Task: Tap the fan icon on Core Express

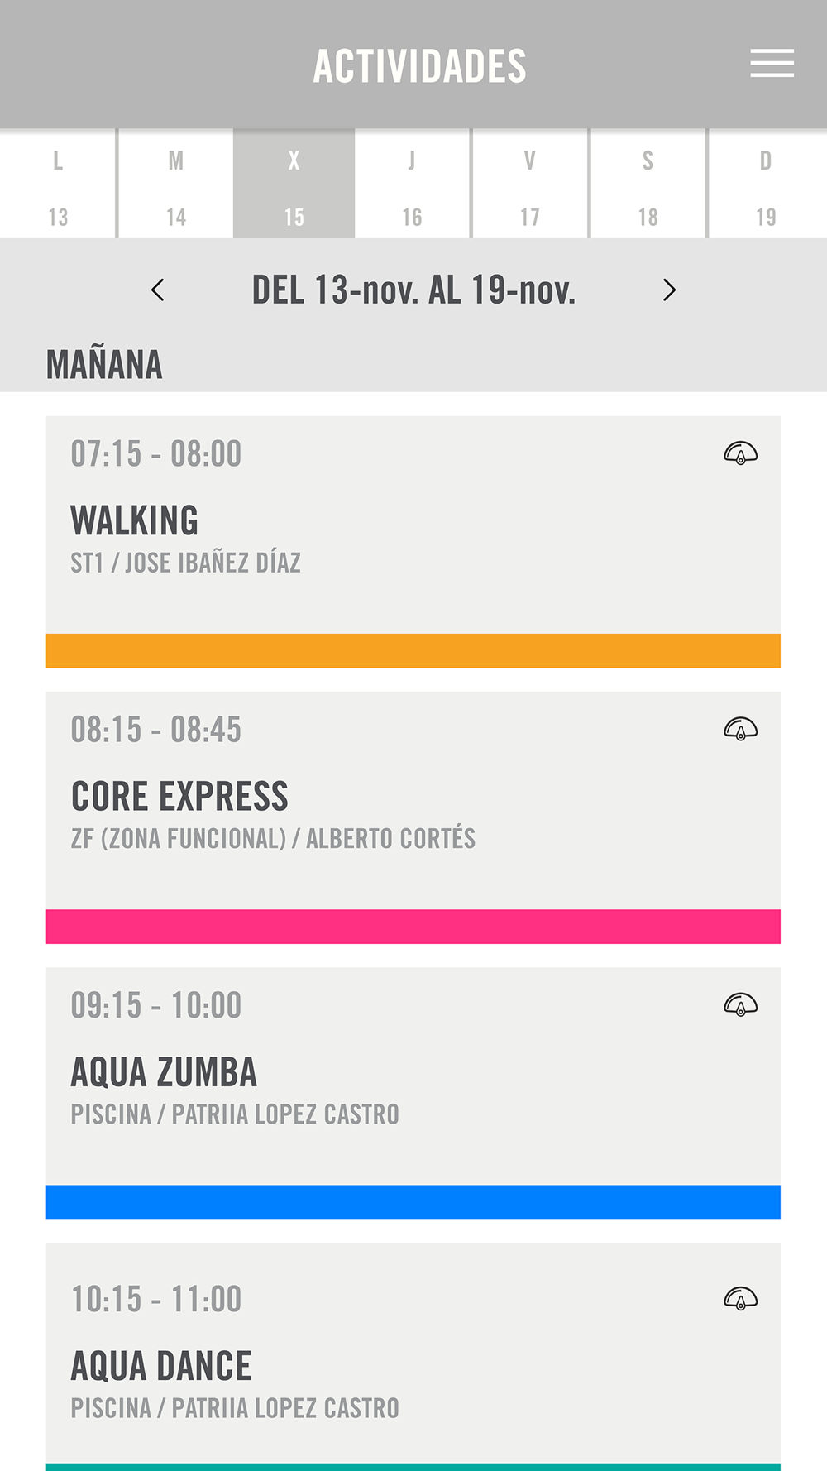Action: tap(740, 729)
